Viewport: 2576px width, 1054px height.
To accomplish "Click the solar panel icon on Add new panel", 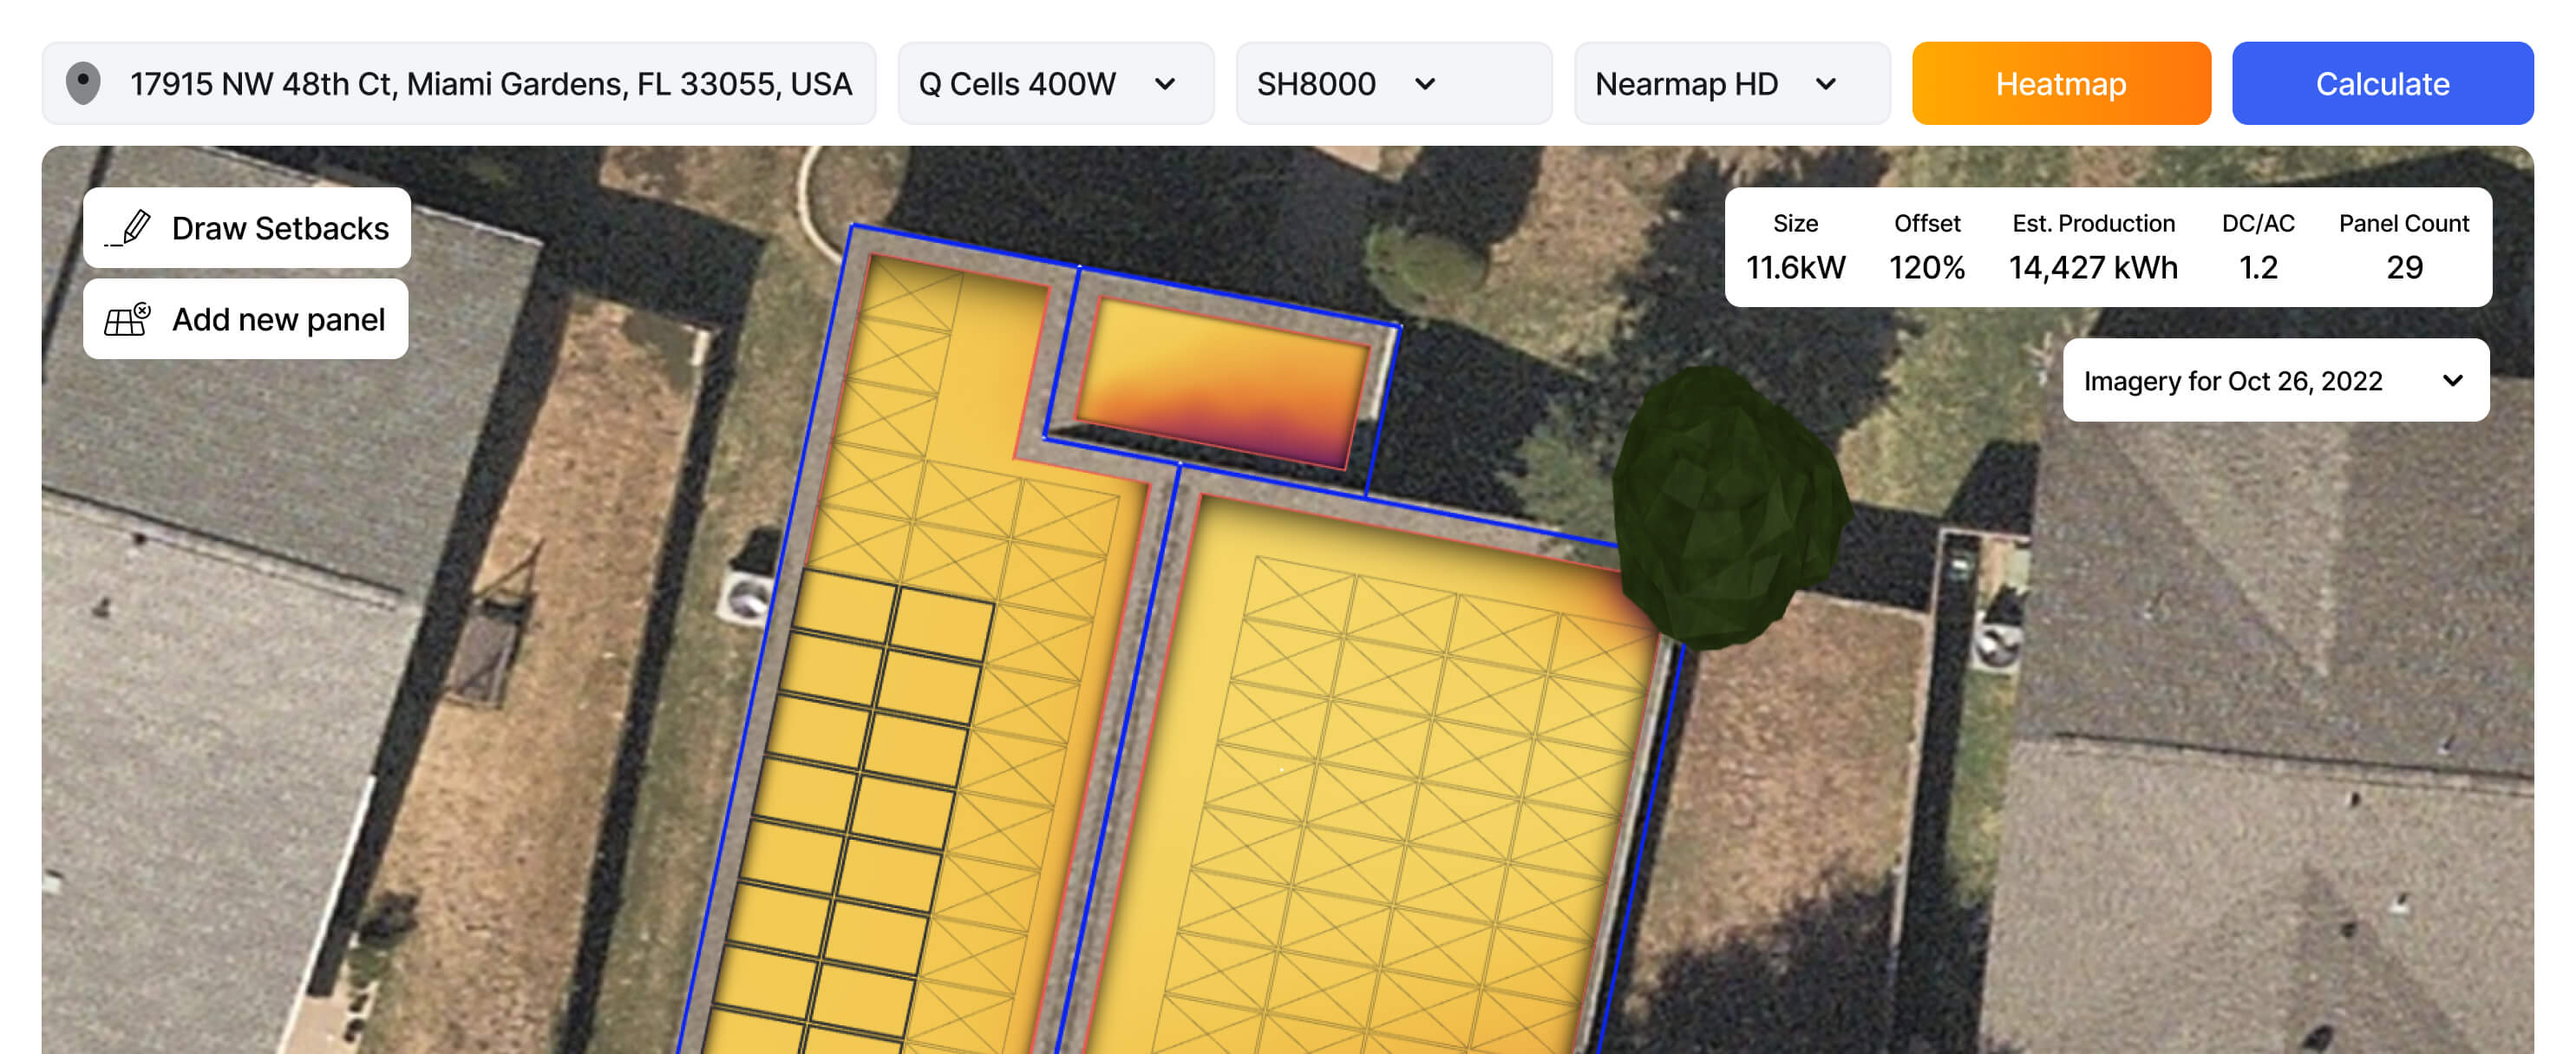I will [127, 319].
